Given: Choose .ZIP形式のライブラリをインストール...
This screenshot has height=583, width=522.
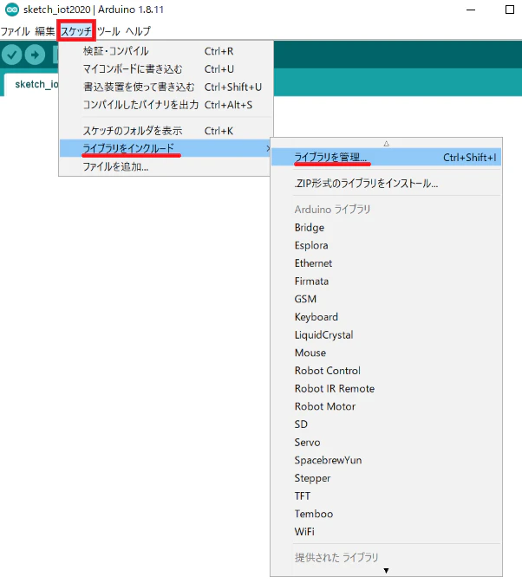Looking at the screenshot, I should (x=386, y=184).
